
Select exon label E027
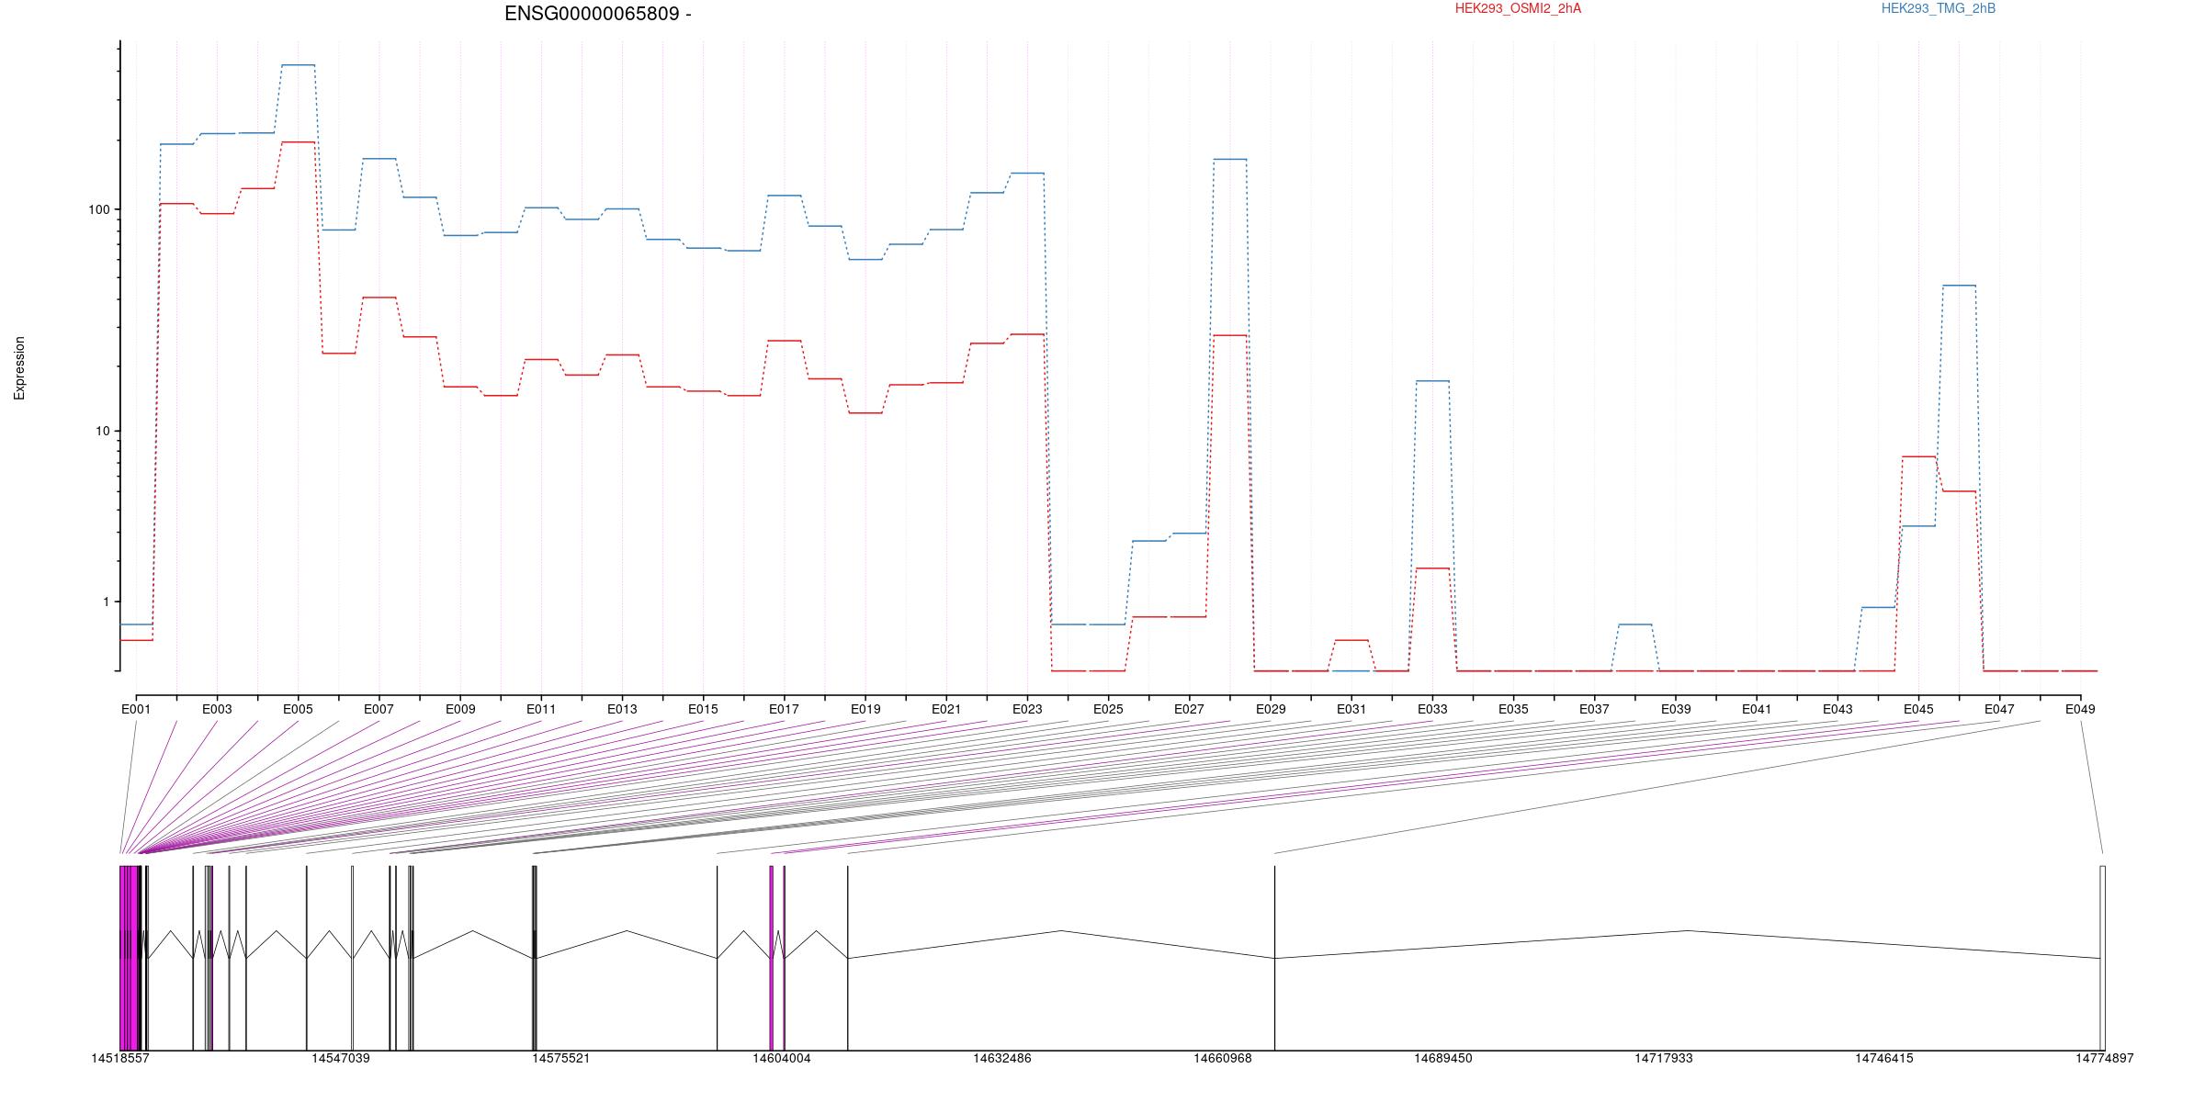pos(1189,709)
